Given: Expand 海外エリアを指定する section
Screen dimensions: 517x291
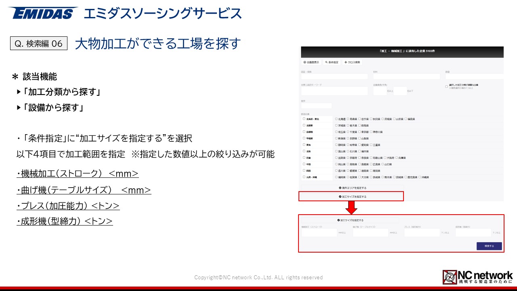Looking at the screenshot, I should 352,188.
